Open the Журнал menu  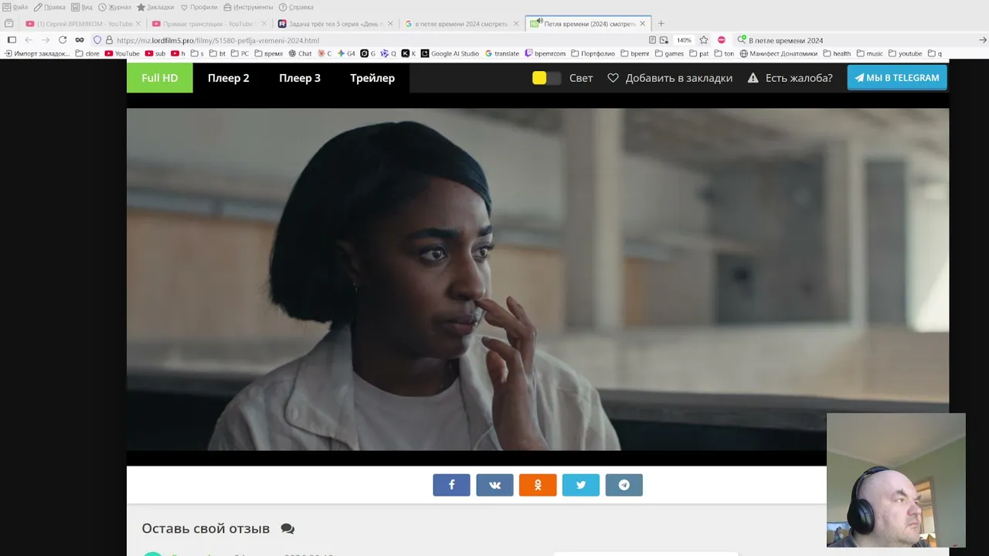pos(114,7)
